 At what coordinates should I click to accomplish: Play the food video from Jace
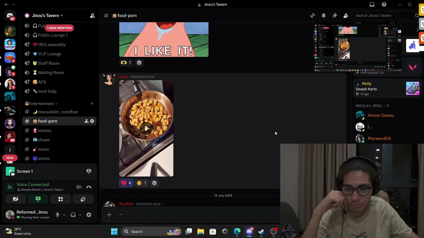[x=146, y=128]
